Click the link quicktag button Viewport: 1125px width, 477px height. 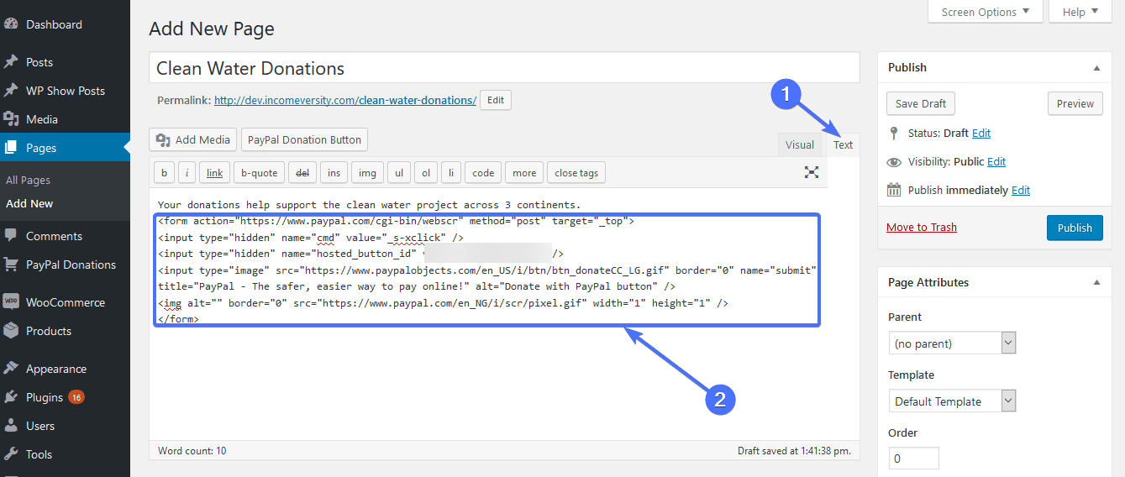click(x=215, y=173)
